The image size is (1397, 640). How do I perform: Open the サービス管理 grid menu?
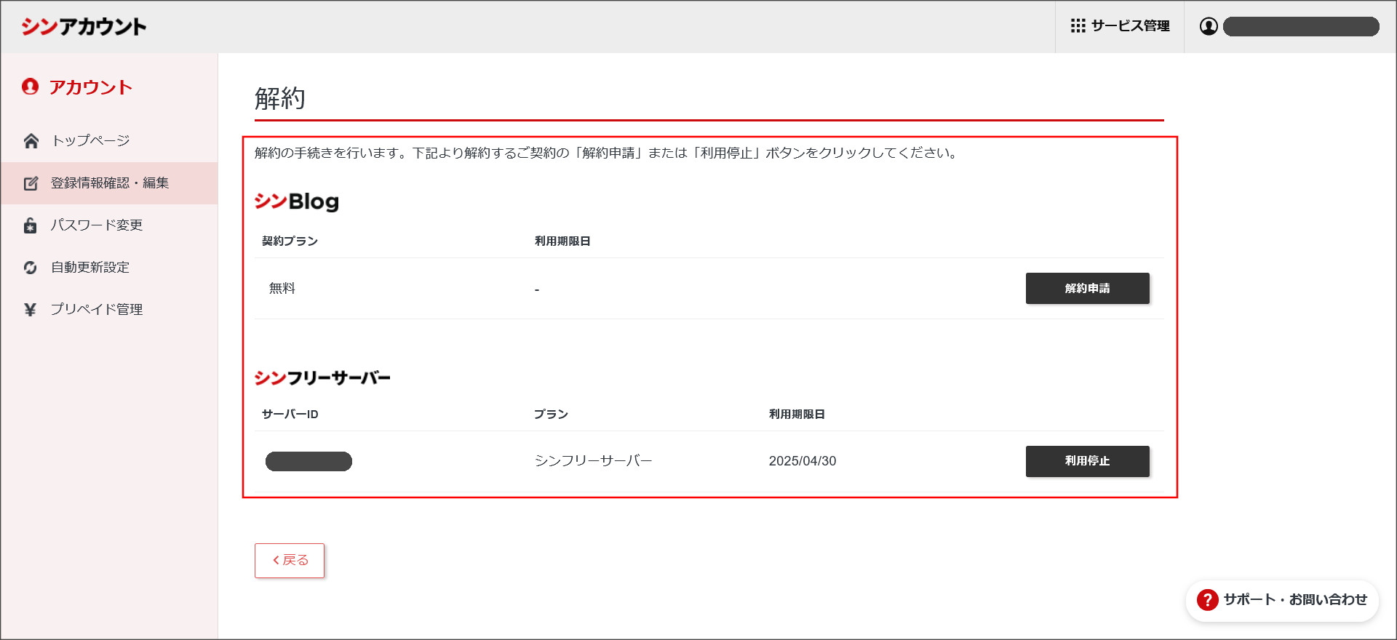(1120, 26)
